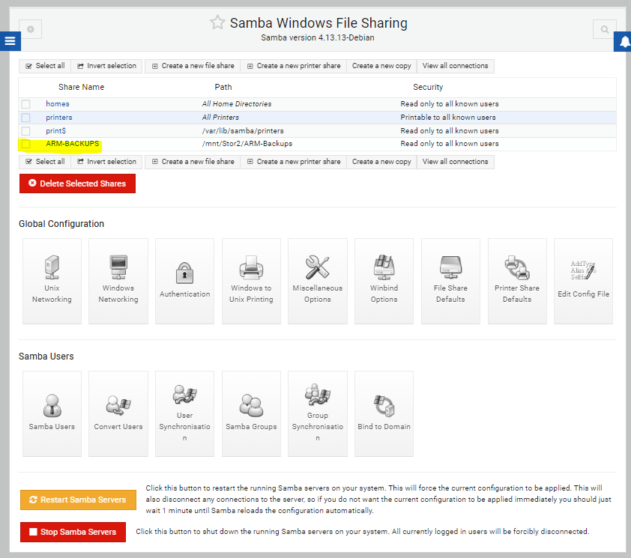Image resolution: width=631 pixels, height=558 pixels.
Task: Click top View all connections
Action: click(455, 66)
